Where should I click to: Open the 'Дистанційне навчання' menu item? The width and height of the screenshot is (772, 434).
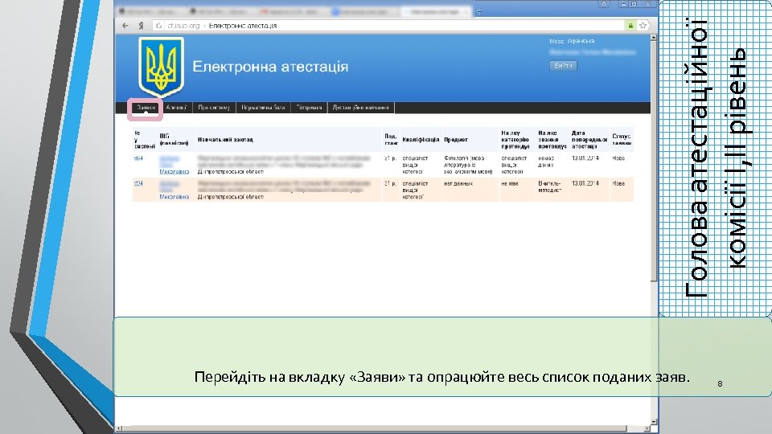click(361, 107)
